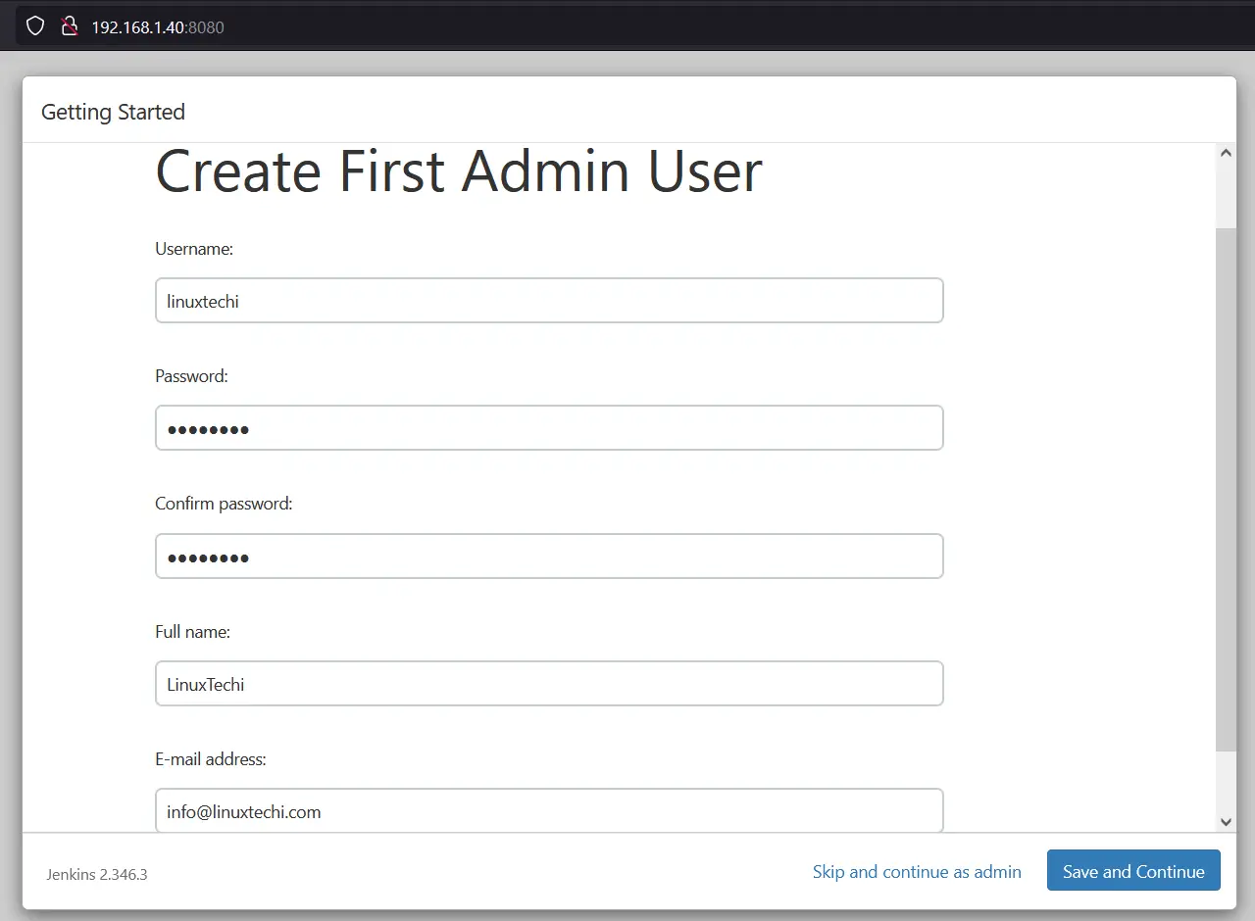The image size is (1255, 921).
Task: Click the Confirm password label
Action: [x=224, y=504]
